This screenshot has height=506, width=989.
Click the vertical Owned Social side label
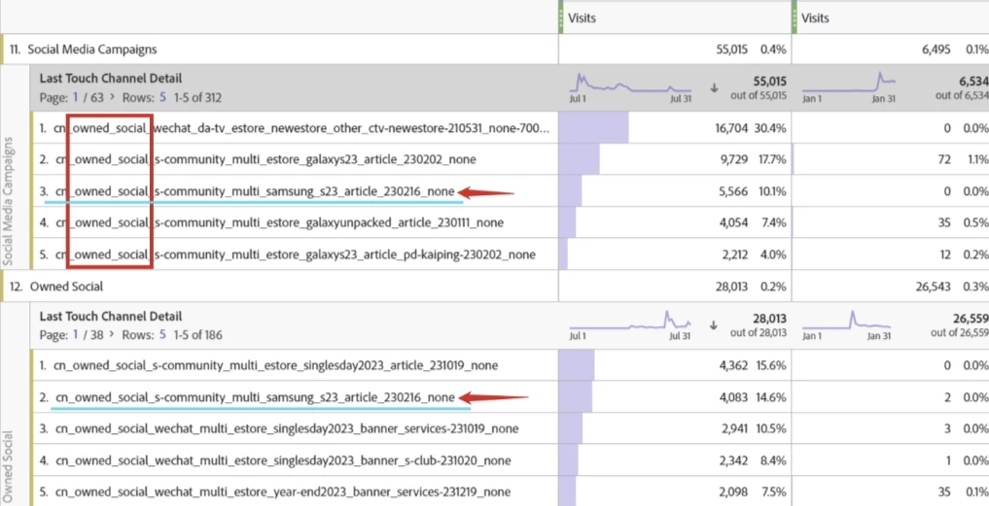coord(9,465)
